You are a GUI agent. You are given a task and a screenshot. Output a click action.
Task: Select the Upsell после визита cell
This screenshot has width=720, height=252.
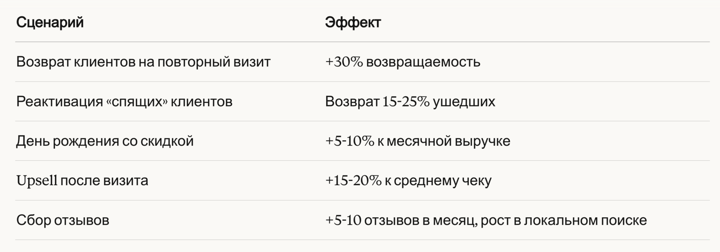[82, 180]
